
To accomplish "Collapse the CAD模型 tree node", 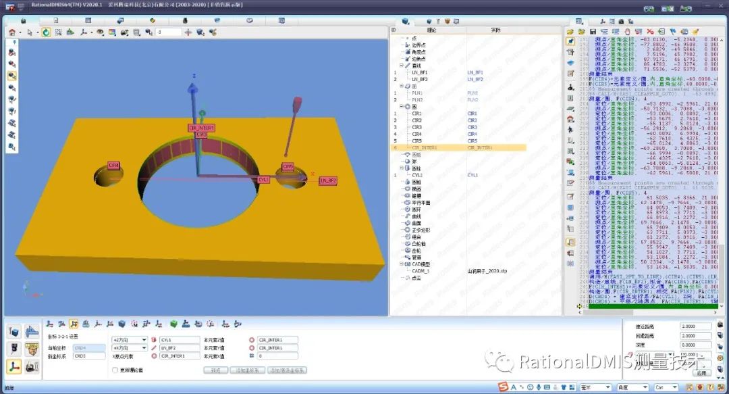I will click(x=402, y=264).
